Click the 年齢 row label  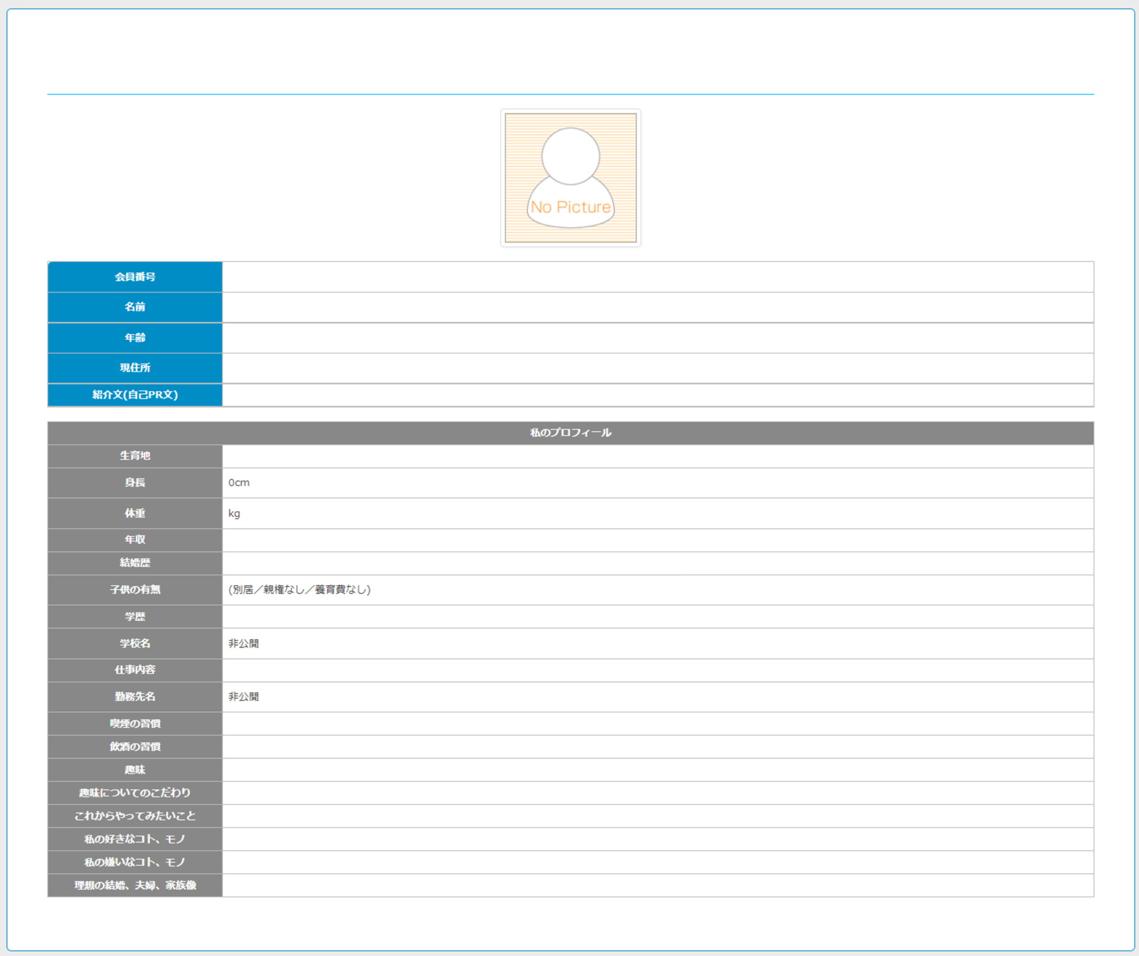(135, 337)
